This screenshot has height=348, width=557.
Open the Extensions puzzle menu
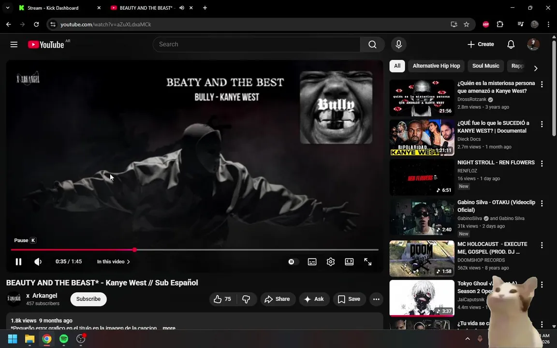500,25
